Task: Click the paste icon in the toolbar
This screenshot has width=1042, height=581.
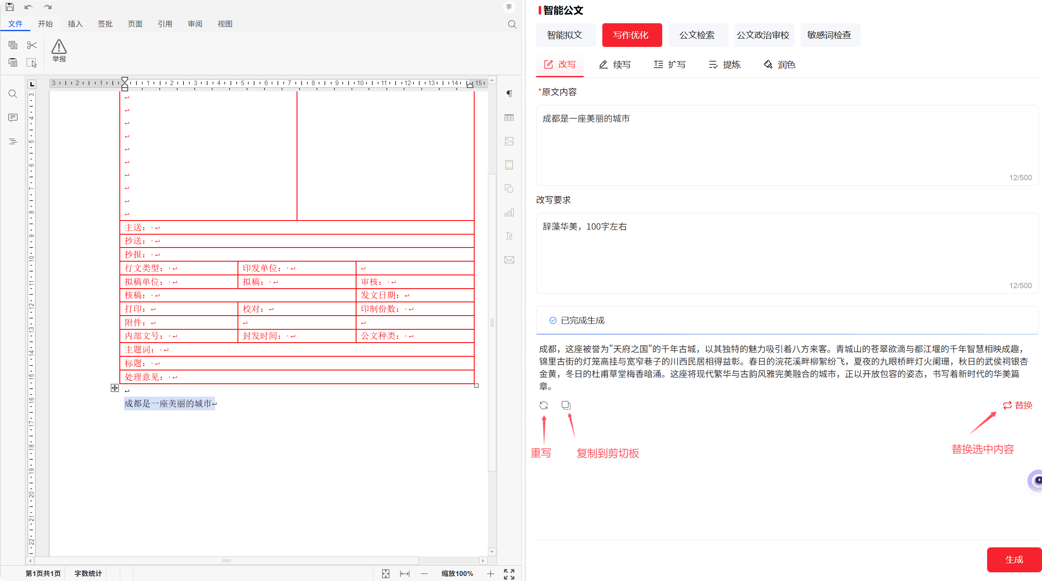Action: pos(13,62)
